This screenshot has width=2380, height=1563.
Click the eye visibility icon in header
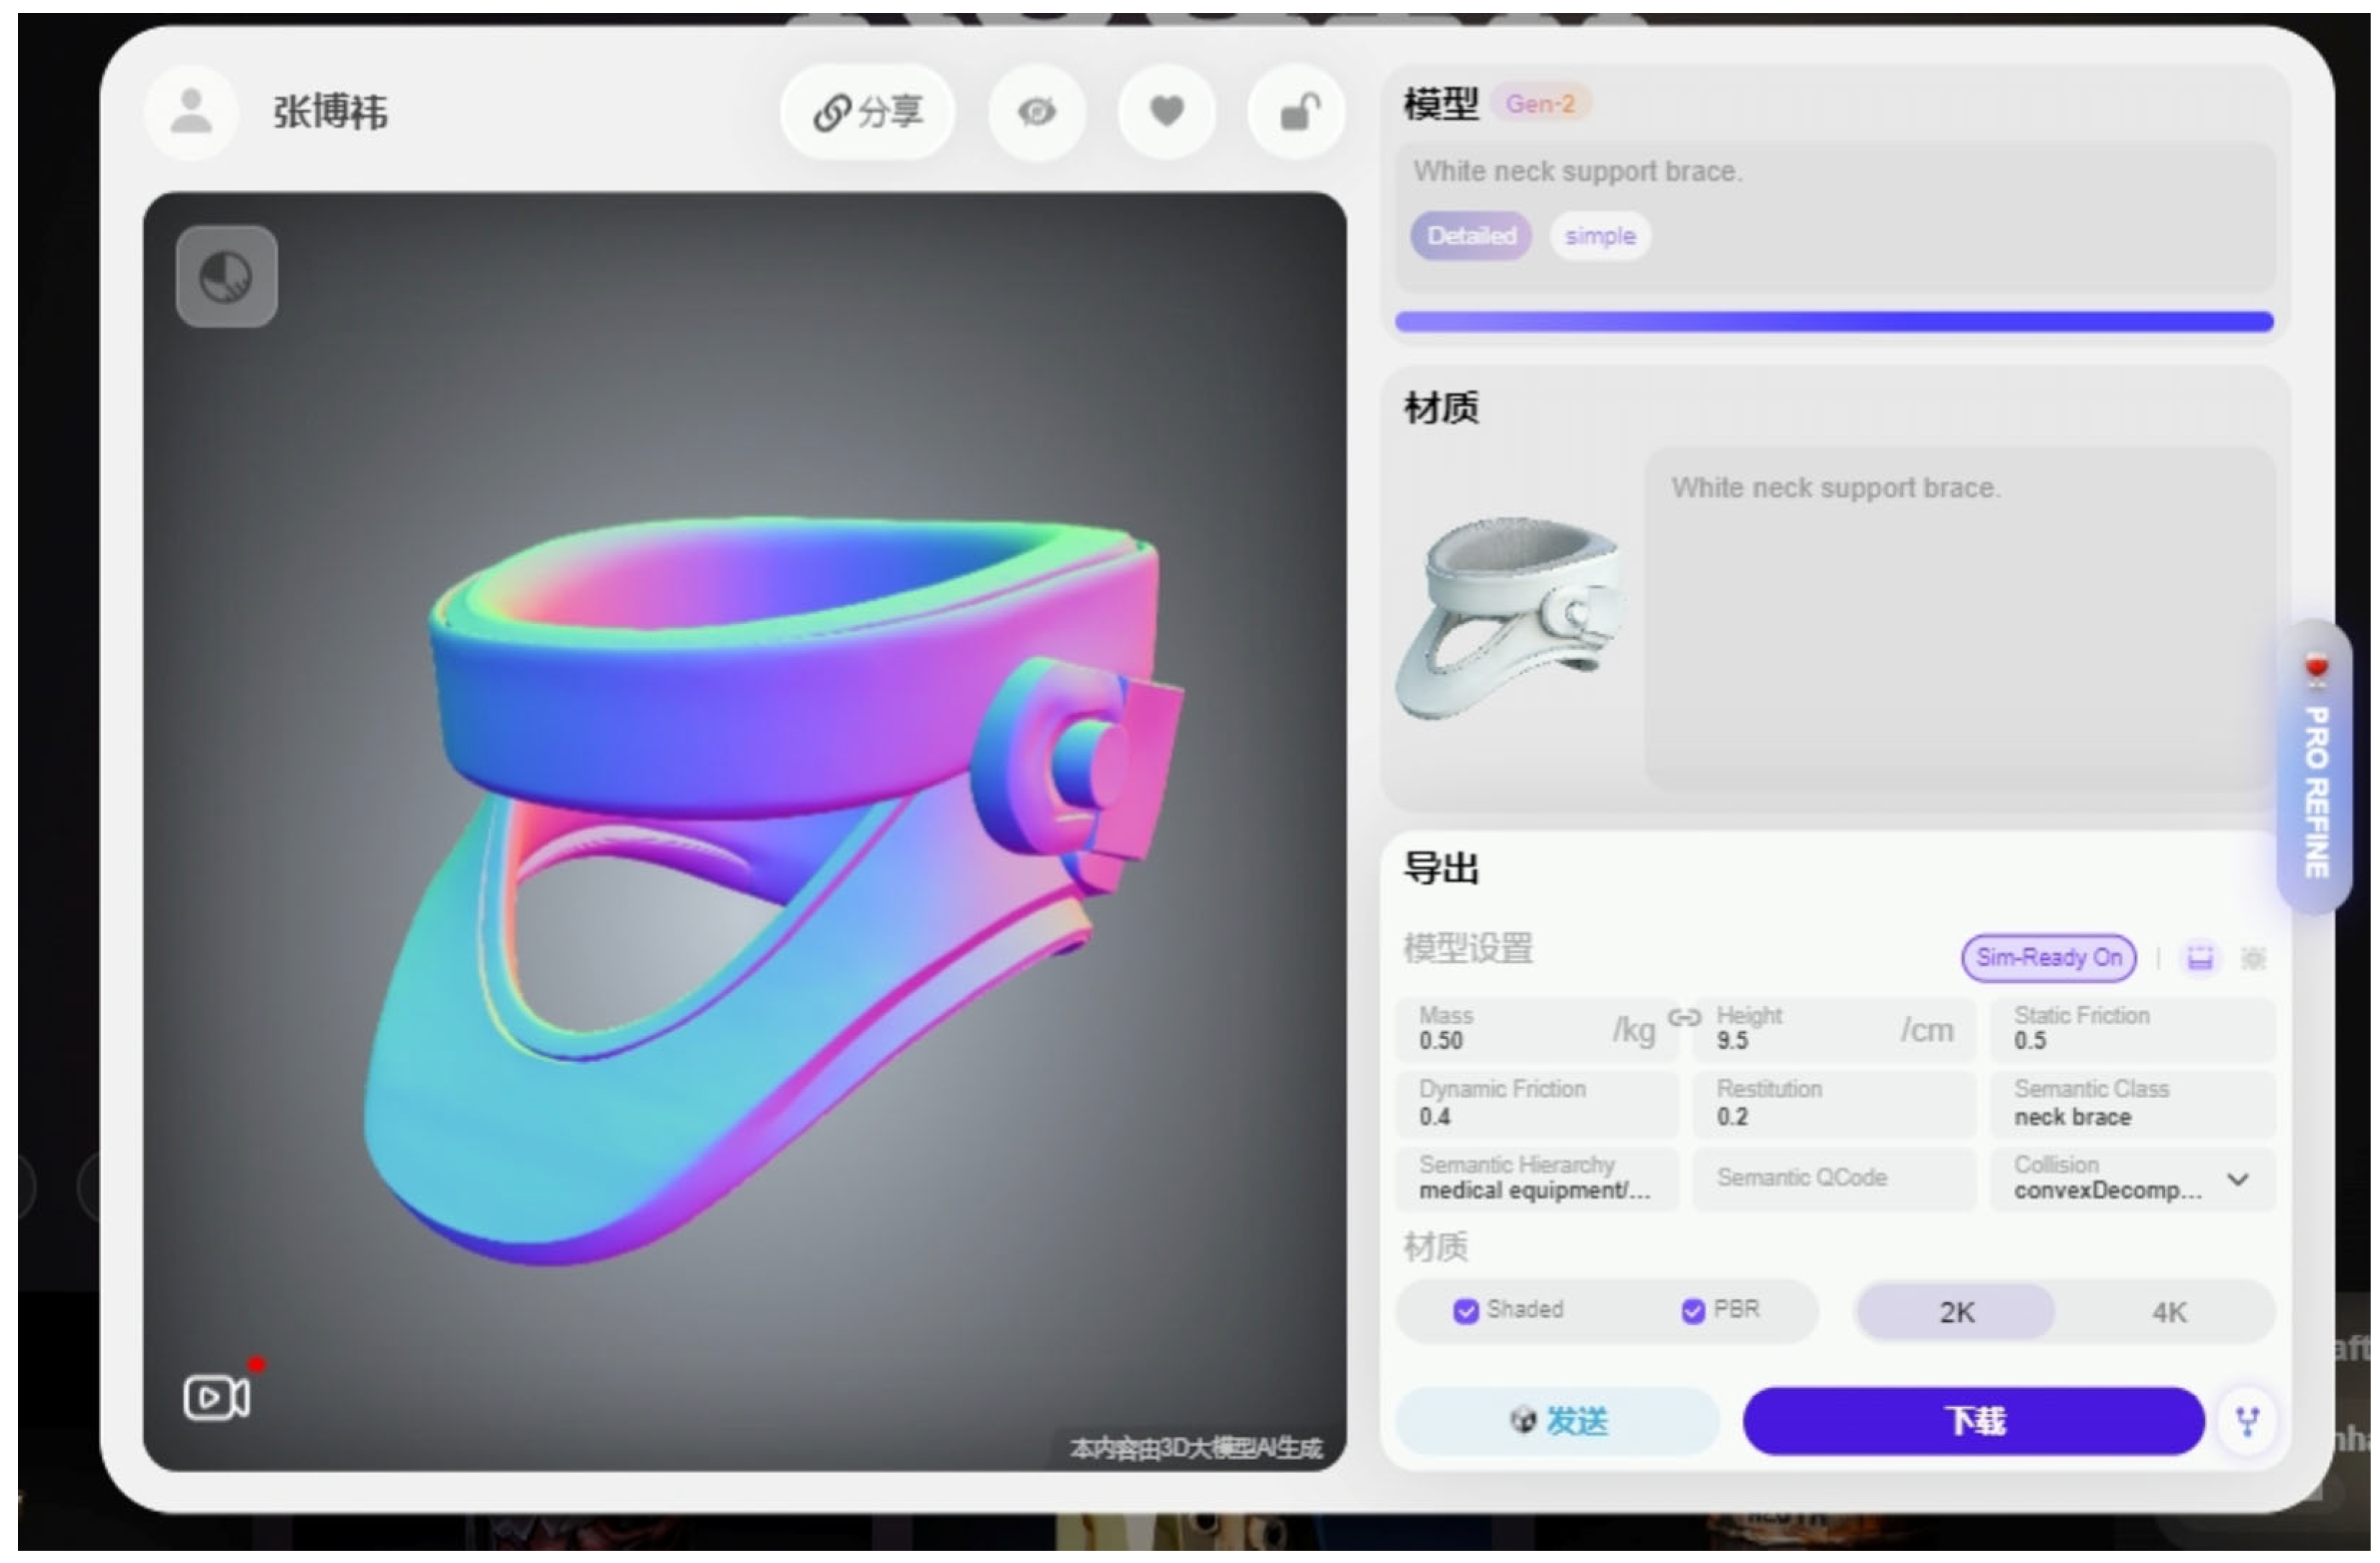(x=1036, y=111)
